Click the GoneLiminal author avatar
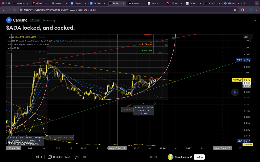Image resolution: width=260 pixels, height=162 pixels. click(x=171, y=157)
